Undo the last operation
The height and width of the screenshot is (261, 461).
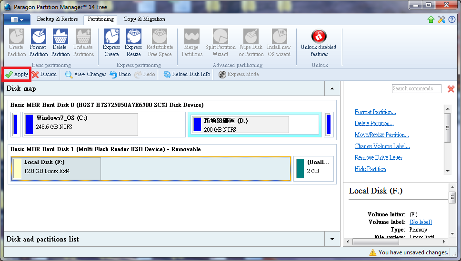(x=120, y=74)
